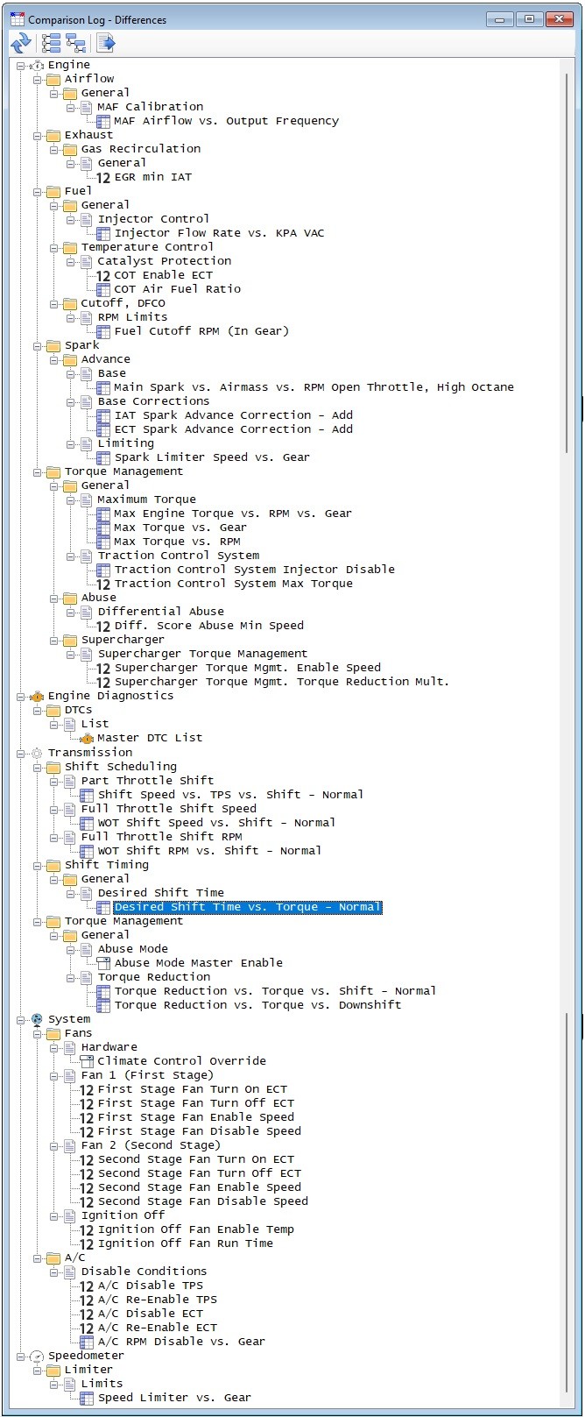
Task: Click the System node icon
Action: (x=37, y=1019)
